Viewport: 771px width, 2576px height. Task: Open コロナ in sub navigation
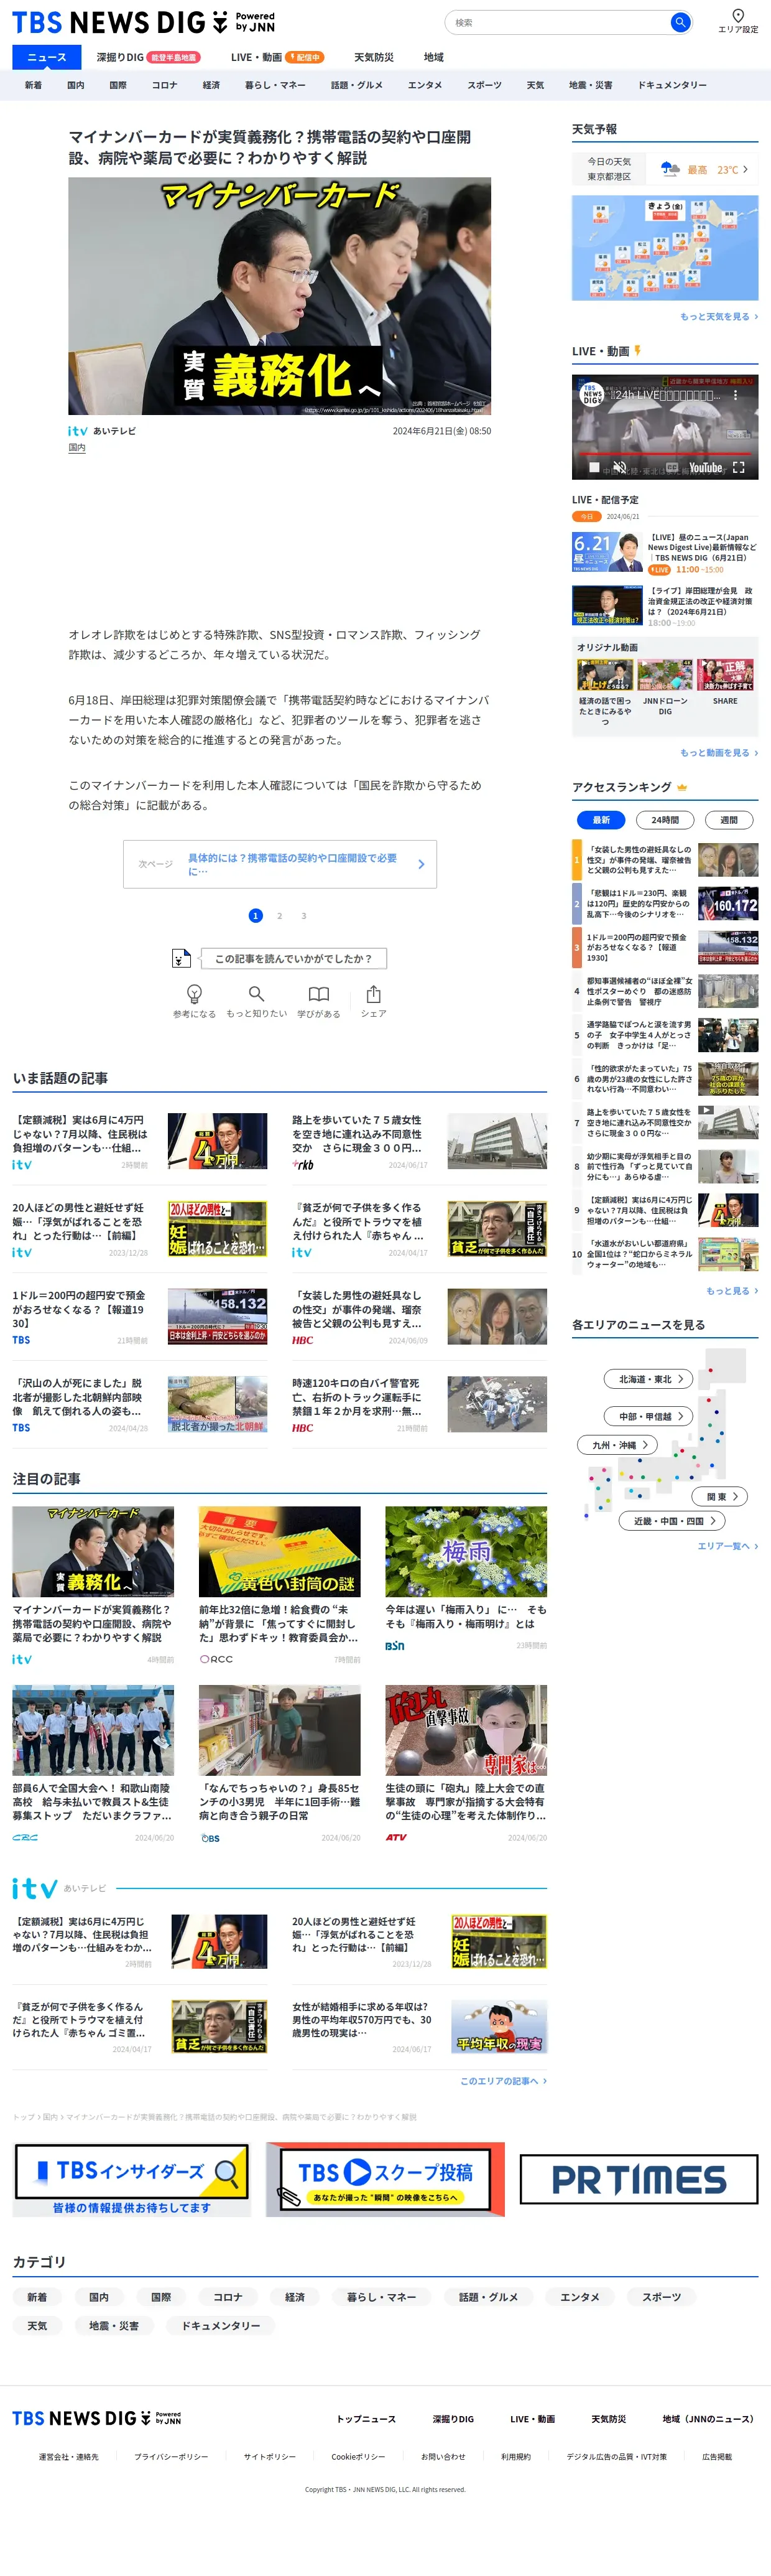pyautogui.click(x=165, y=85)
